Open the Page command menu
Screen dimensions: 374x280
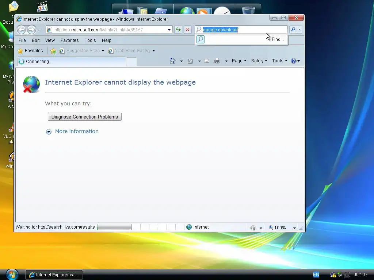point(239,61)
